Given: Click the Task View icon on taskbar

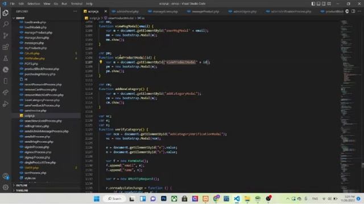Looking at the screenshot, I should coord(132,198).
